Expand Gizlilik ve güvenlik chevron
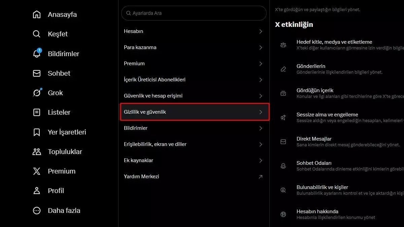 (261, 112)
